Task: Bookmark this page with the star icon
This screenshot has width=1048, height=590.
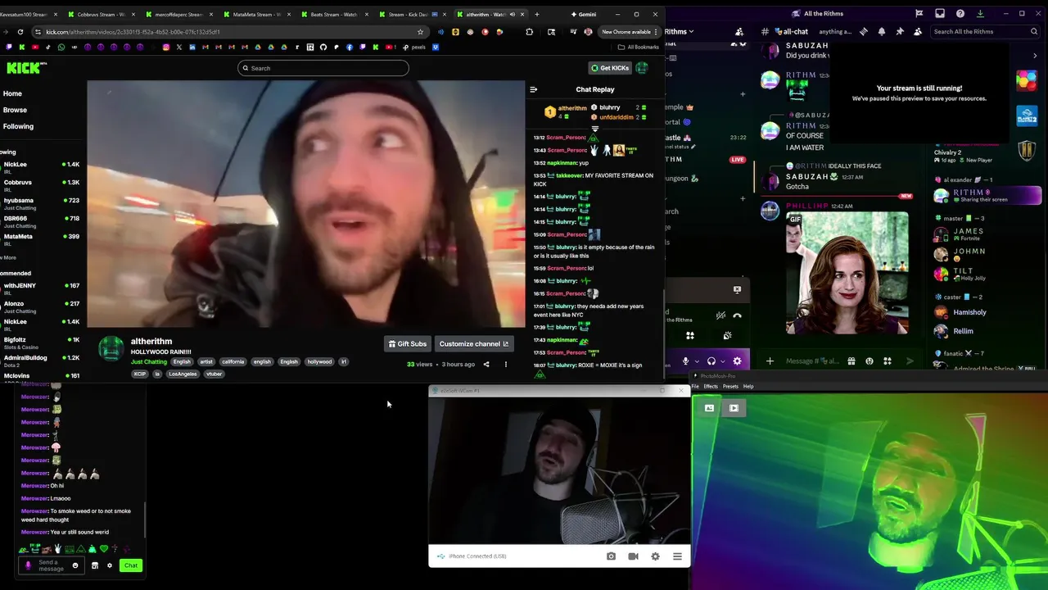Action: [x=420, y=32]
